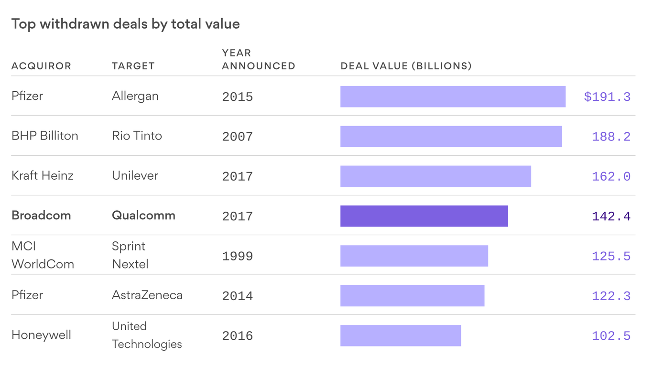This screenshot has height=367, width=653.
Task: Select the bold Broadcom acquiror name
Action: tap(41, 216)
